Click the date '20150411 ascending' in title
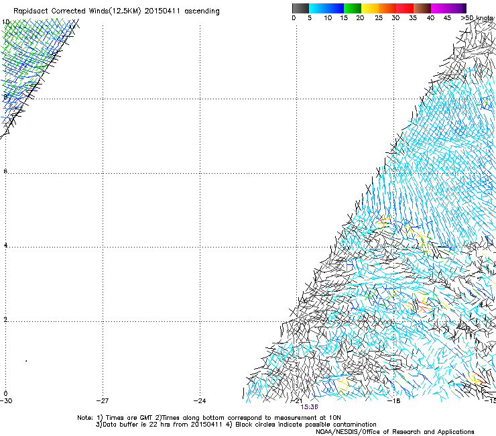This screenshot has width=496, height=436. click(x=182, y=11)
